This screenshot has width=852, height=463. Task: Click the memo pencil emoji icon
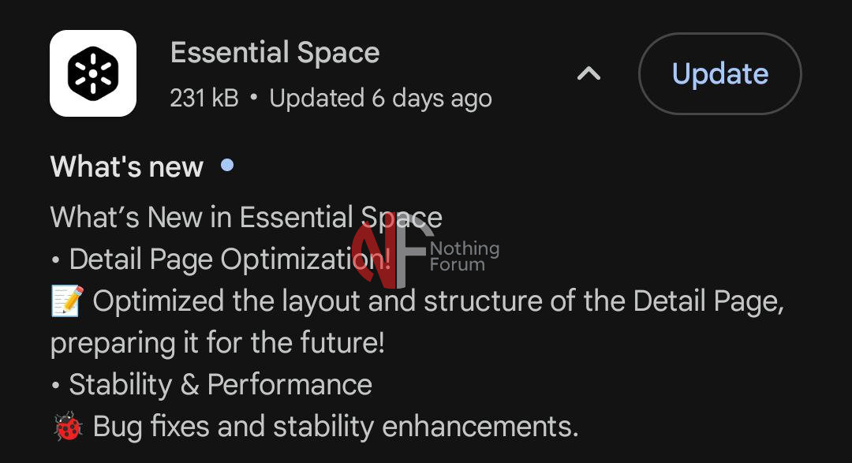[x=66, y=301]
